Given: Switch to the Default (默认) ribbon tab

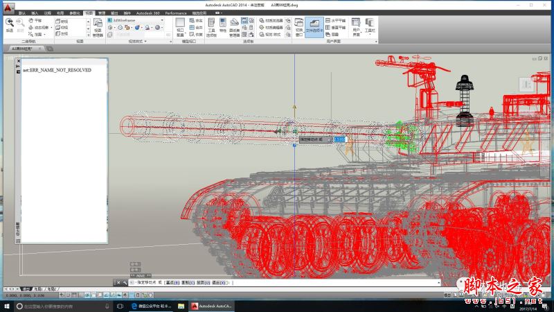Looking at the screenshot, I should click(x=21, y=13).
